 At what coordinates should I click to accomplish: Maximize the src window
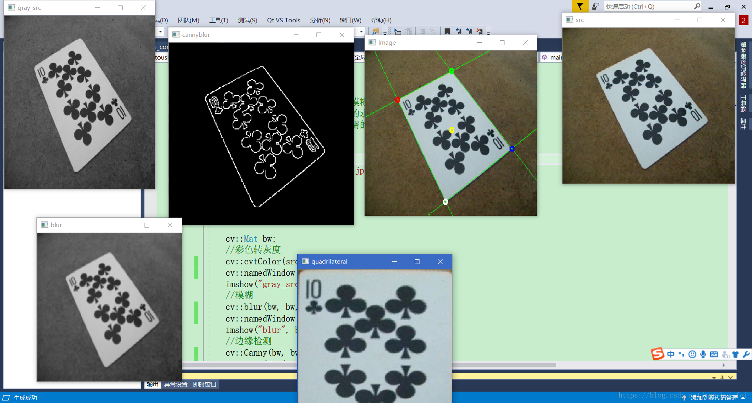[700, 20]
